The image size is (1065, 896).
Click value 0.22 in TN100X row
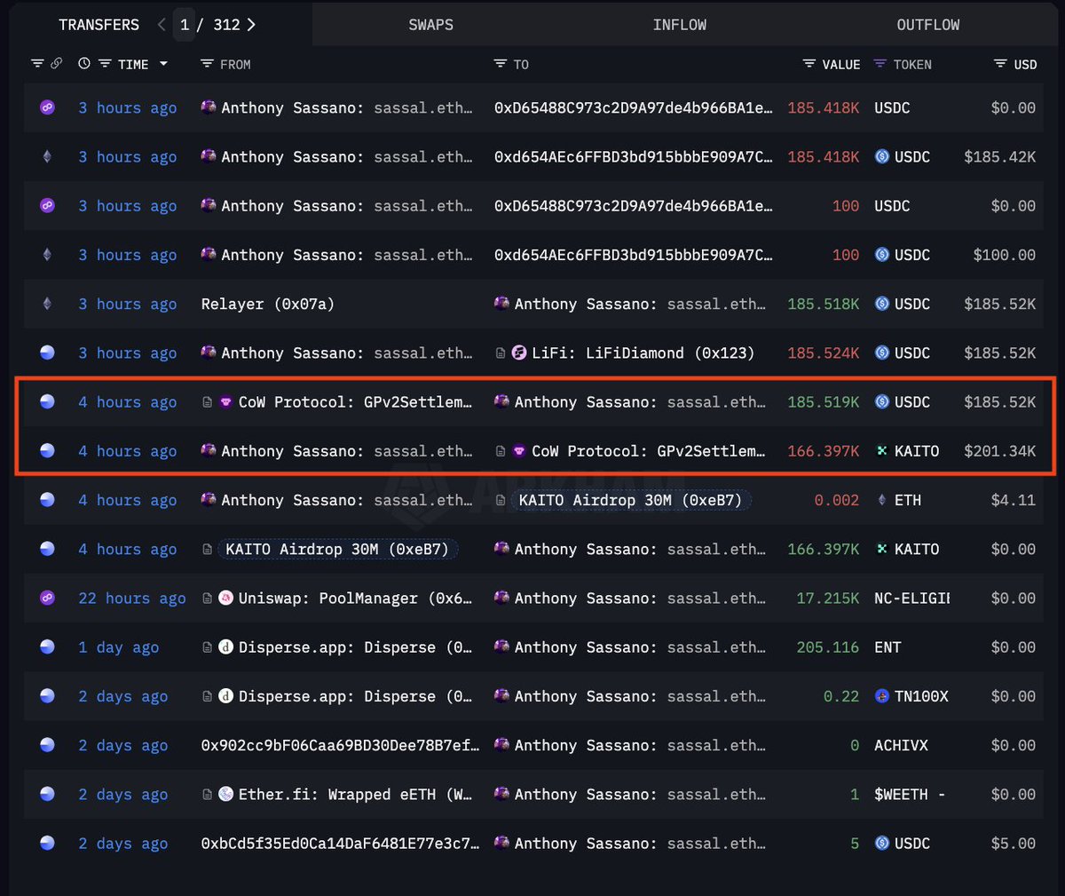[x=841, y=696]
